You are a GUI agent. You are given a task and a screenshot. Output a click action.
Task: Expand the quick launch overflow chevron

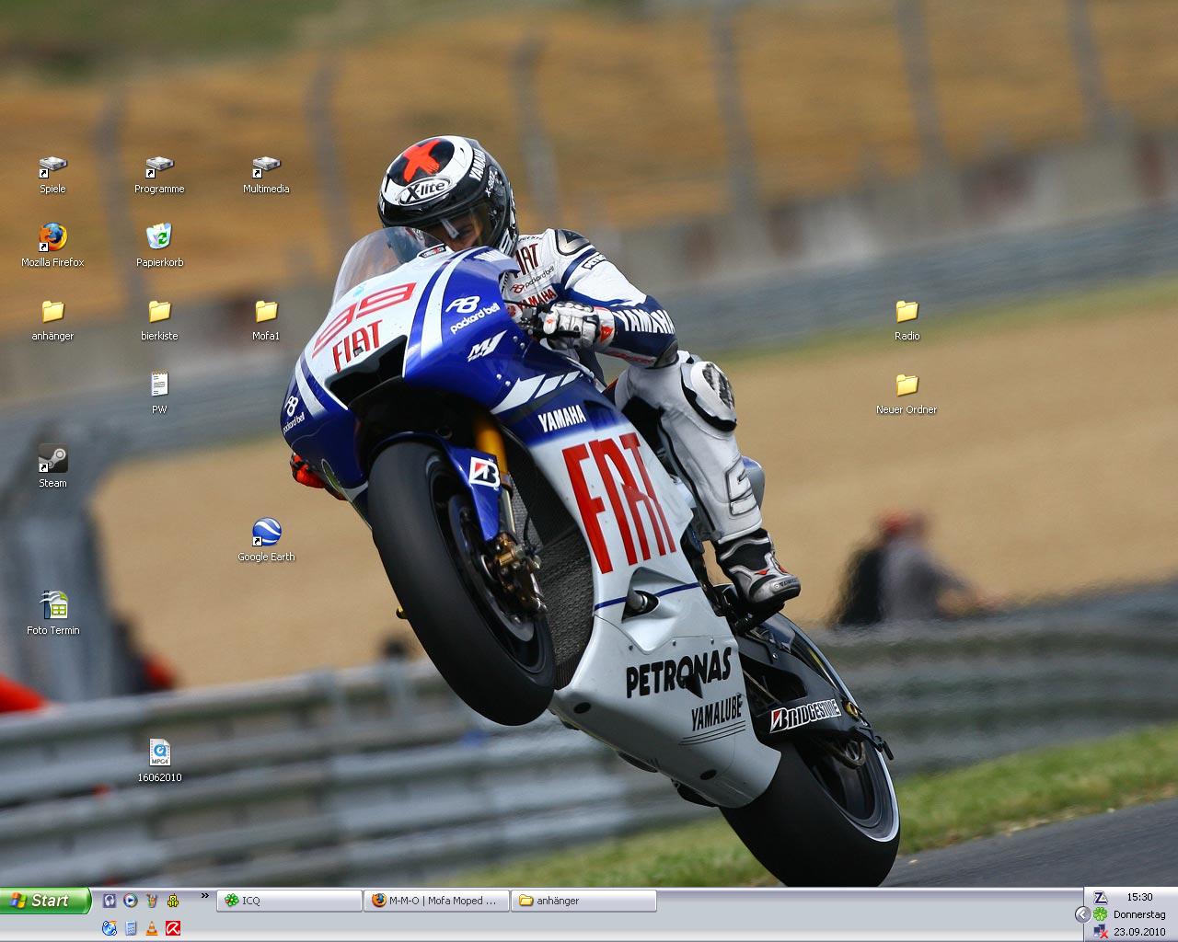tap(204, 895)
